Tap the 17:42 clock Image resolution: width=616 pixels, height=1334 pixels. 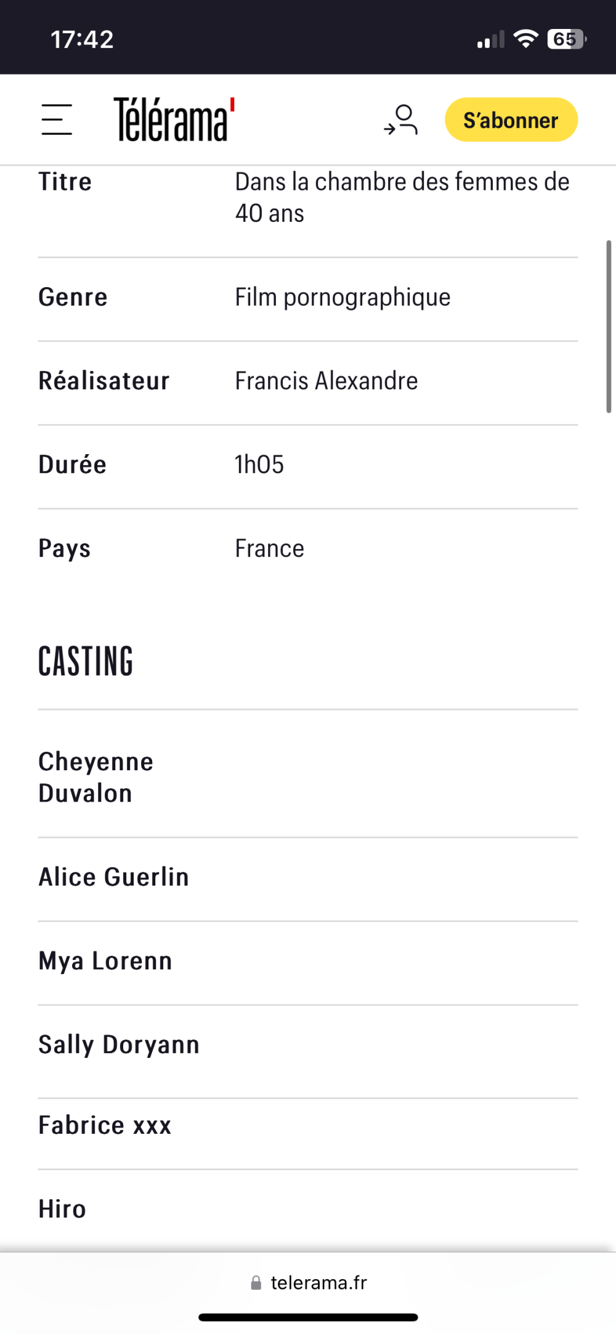pos(82,39)
